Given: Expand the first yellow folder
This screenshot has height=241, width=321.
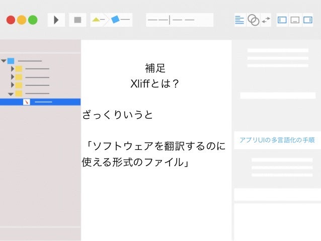Looking at the screenshot, I should tap(13, 69).
